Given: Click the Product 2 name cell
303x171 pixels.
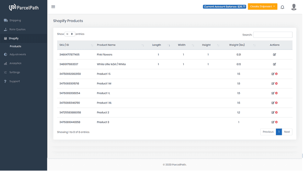Looking at the screenshot, I should tap(103, 113).
